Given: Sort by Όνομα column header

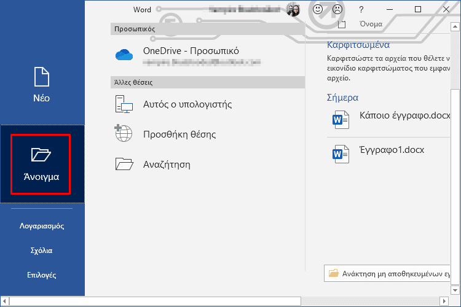Looking at the screenshot, I should click(x=371, y=24).
